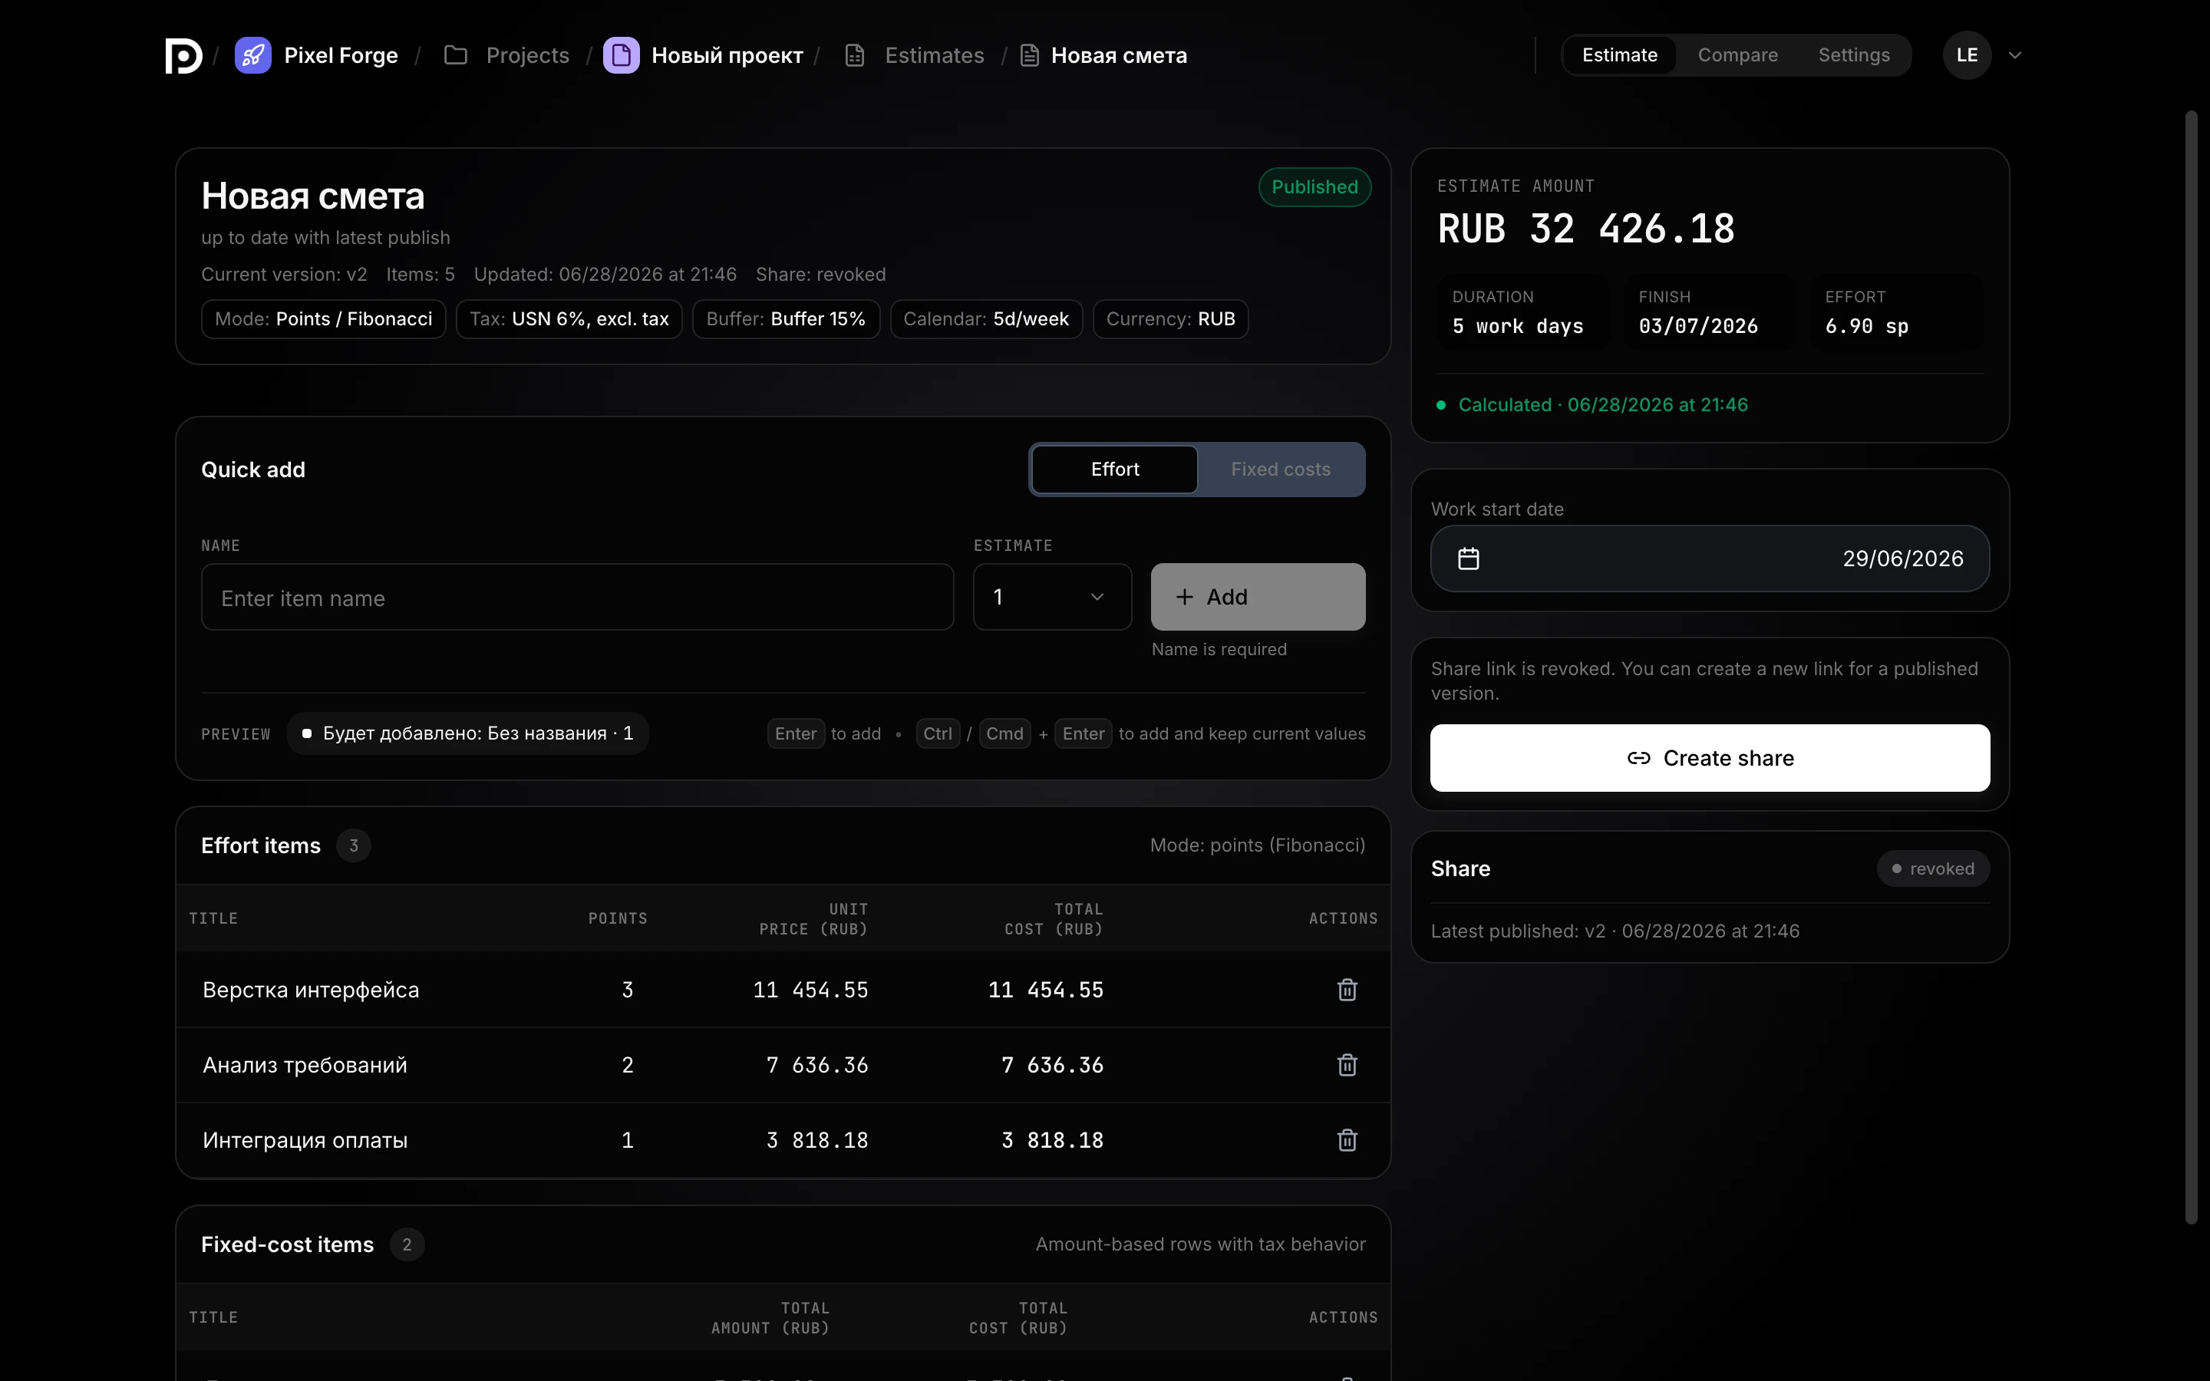The width and height of the screenshot is (2210, 1381).
Task: Click the revoked share status badge
Action: tap(1932, 868)
